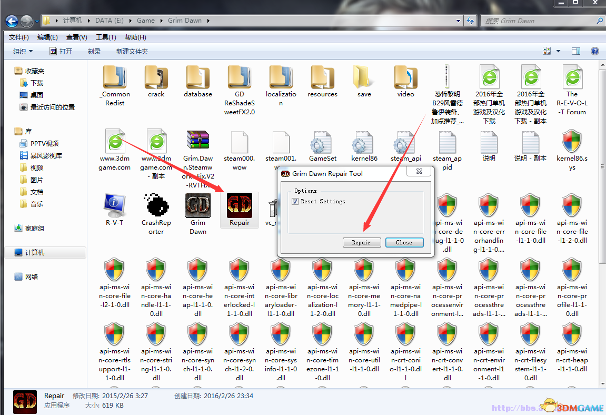The width and height of the screenshot is (606, 415).
Task: Refresh the Grim Dawn folder view
Action: pyautogui.click(x=470, y=21)
